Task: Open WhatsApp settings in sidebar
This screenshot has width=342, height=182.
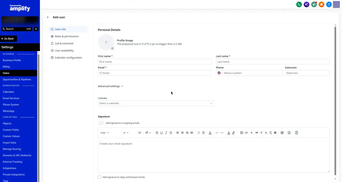Action: 9,111
